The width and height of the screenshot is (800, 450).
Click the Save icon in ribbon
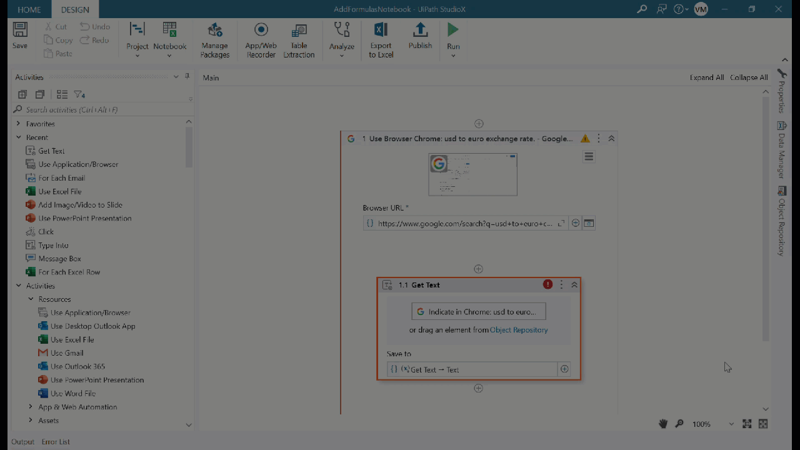(20, 35)
